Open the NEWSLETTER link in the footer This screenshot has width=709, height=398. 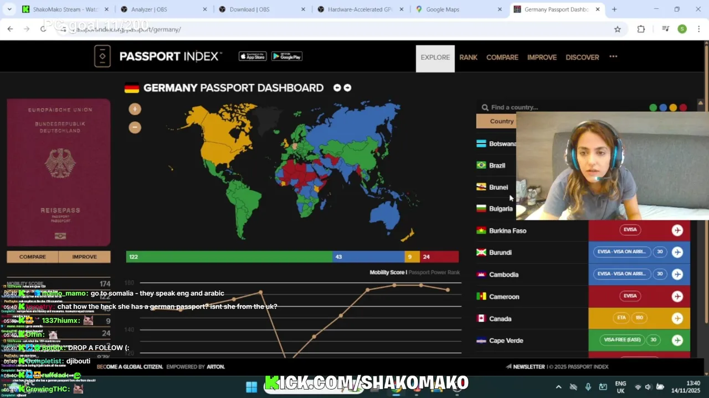pyautogui.click(x=526, y=366)
